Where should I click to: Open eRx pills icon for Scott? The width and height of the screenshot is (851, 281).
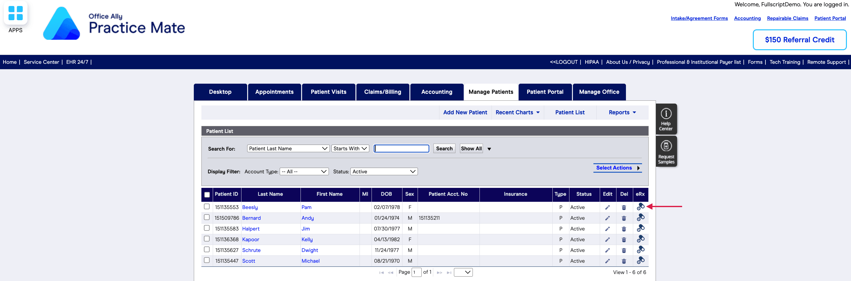coord(640,260)
